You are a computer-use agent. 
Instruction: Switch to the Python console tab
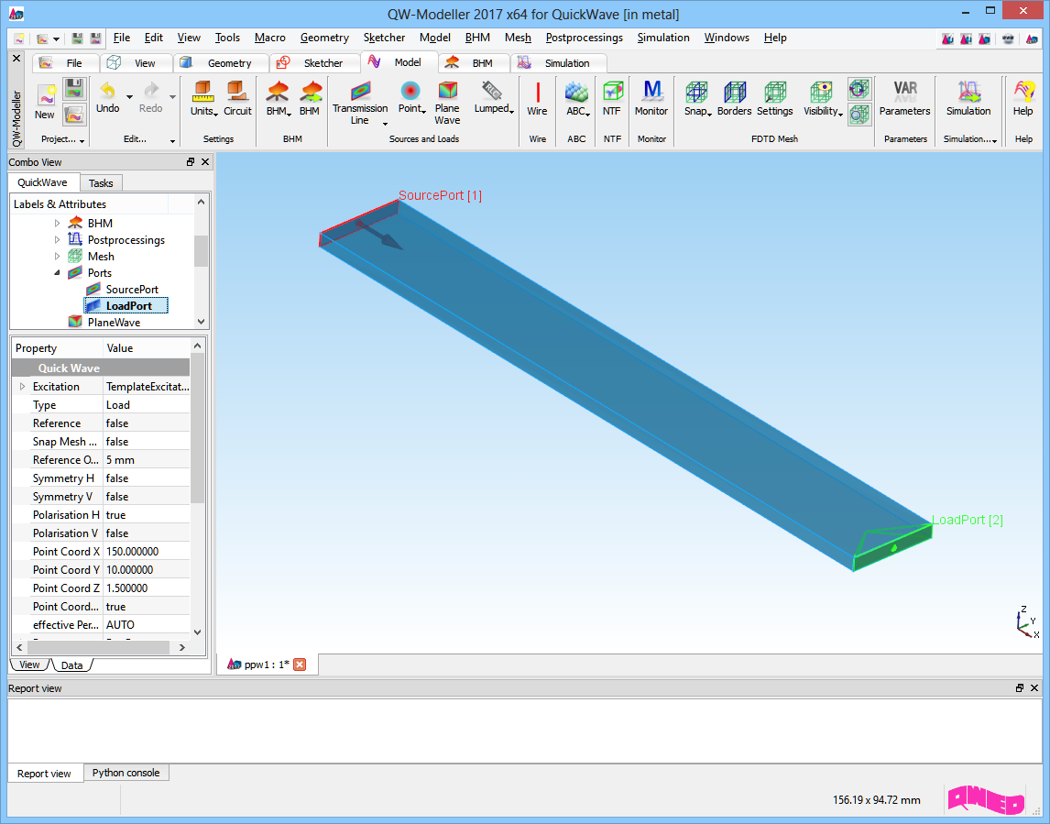click(126, 773)
